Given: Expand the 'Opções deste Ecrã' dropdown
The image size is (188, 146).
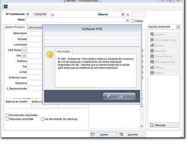Looking at the screenshot, I should coord(178,27).
